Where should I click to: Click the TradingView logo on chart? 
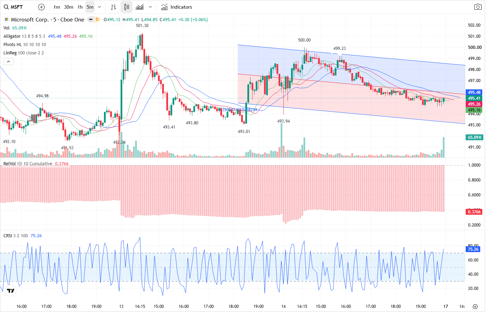click(11, 291)
